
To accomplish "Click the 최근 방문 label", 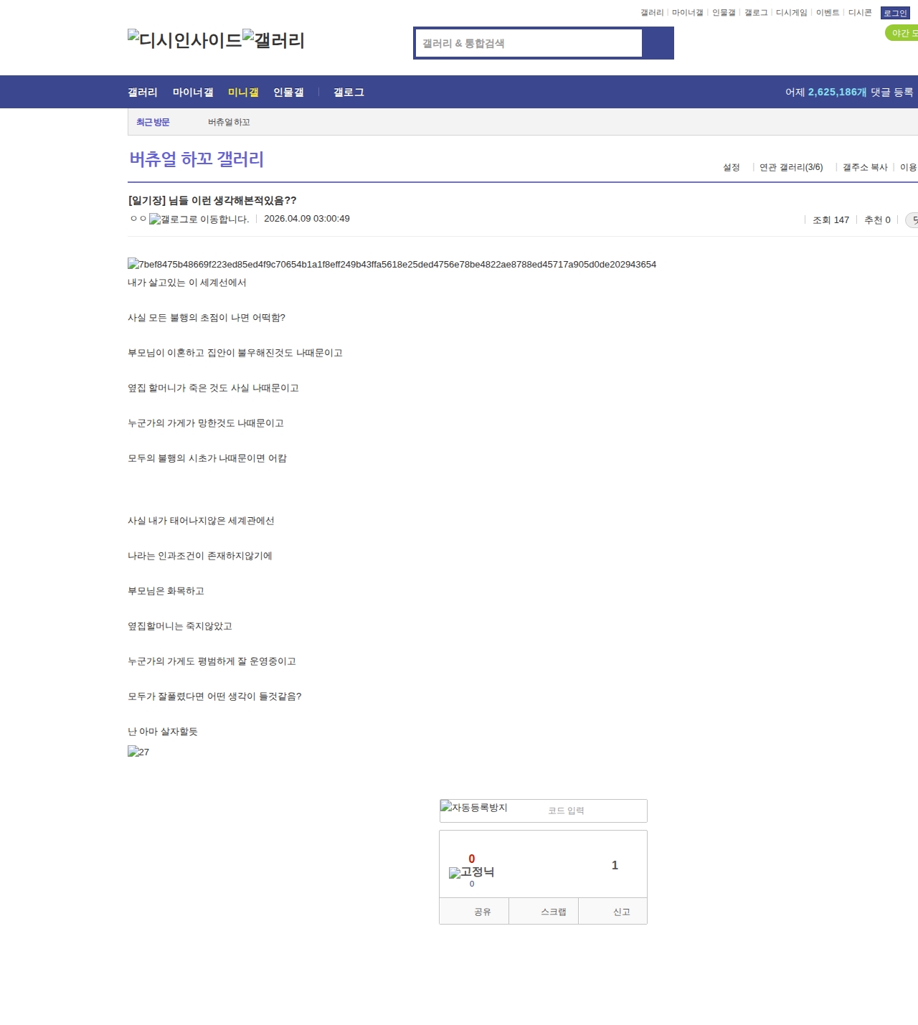I will pos(153,122).
